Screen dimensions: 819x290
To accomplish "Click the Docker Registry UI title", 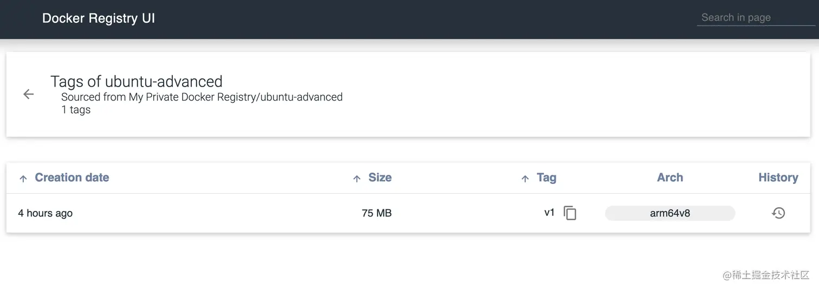I will (99, 18).
